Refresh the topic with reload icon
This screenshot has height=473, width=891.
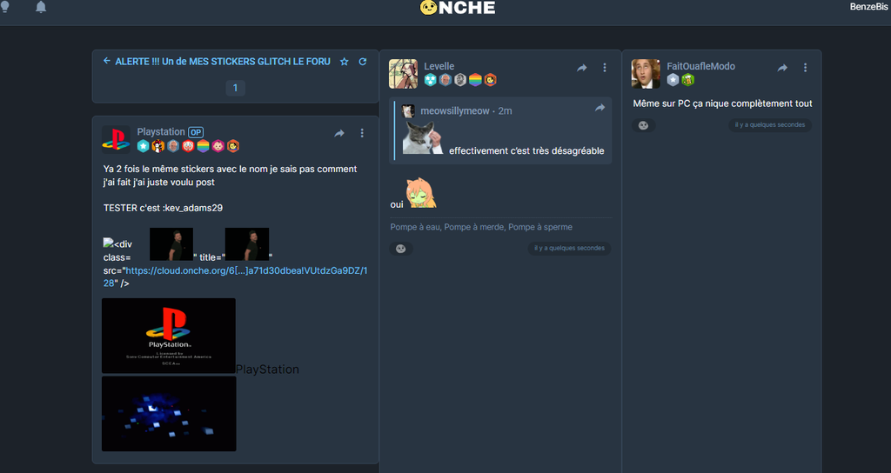362,62
